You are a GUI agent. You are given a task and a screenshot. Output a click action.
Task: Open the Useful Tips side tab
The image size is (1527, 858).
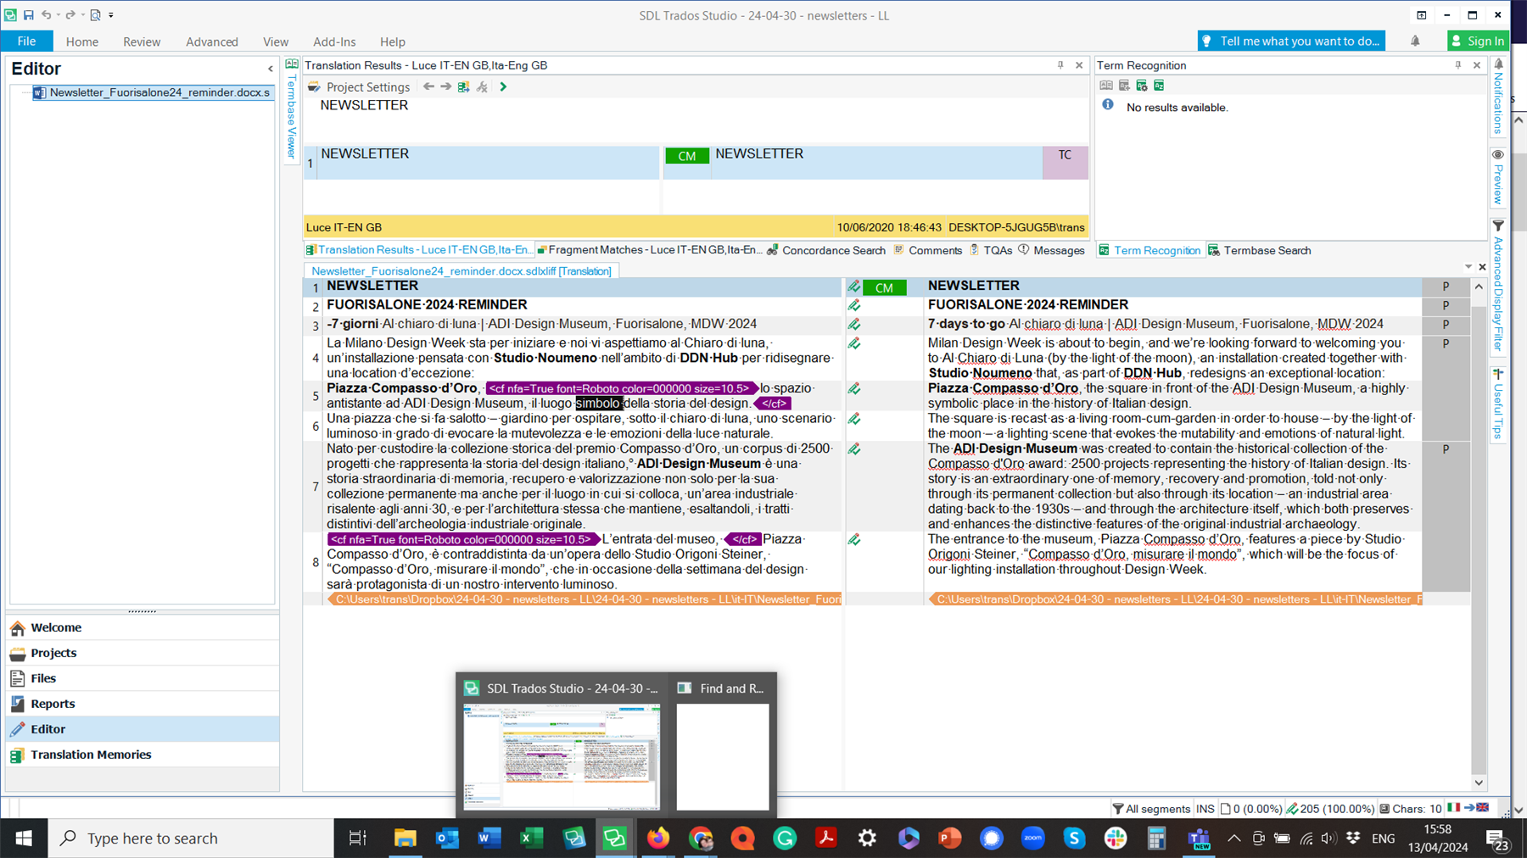(1499, 404)
